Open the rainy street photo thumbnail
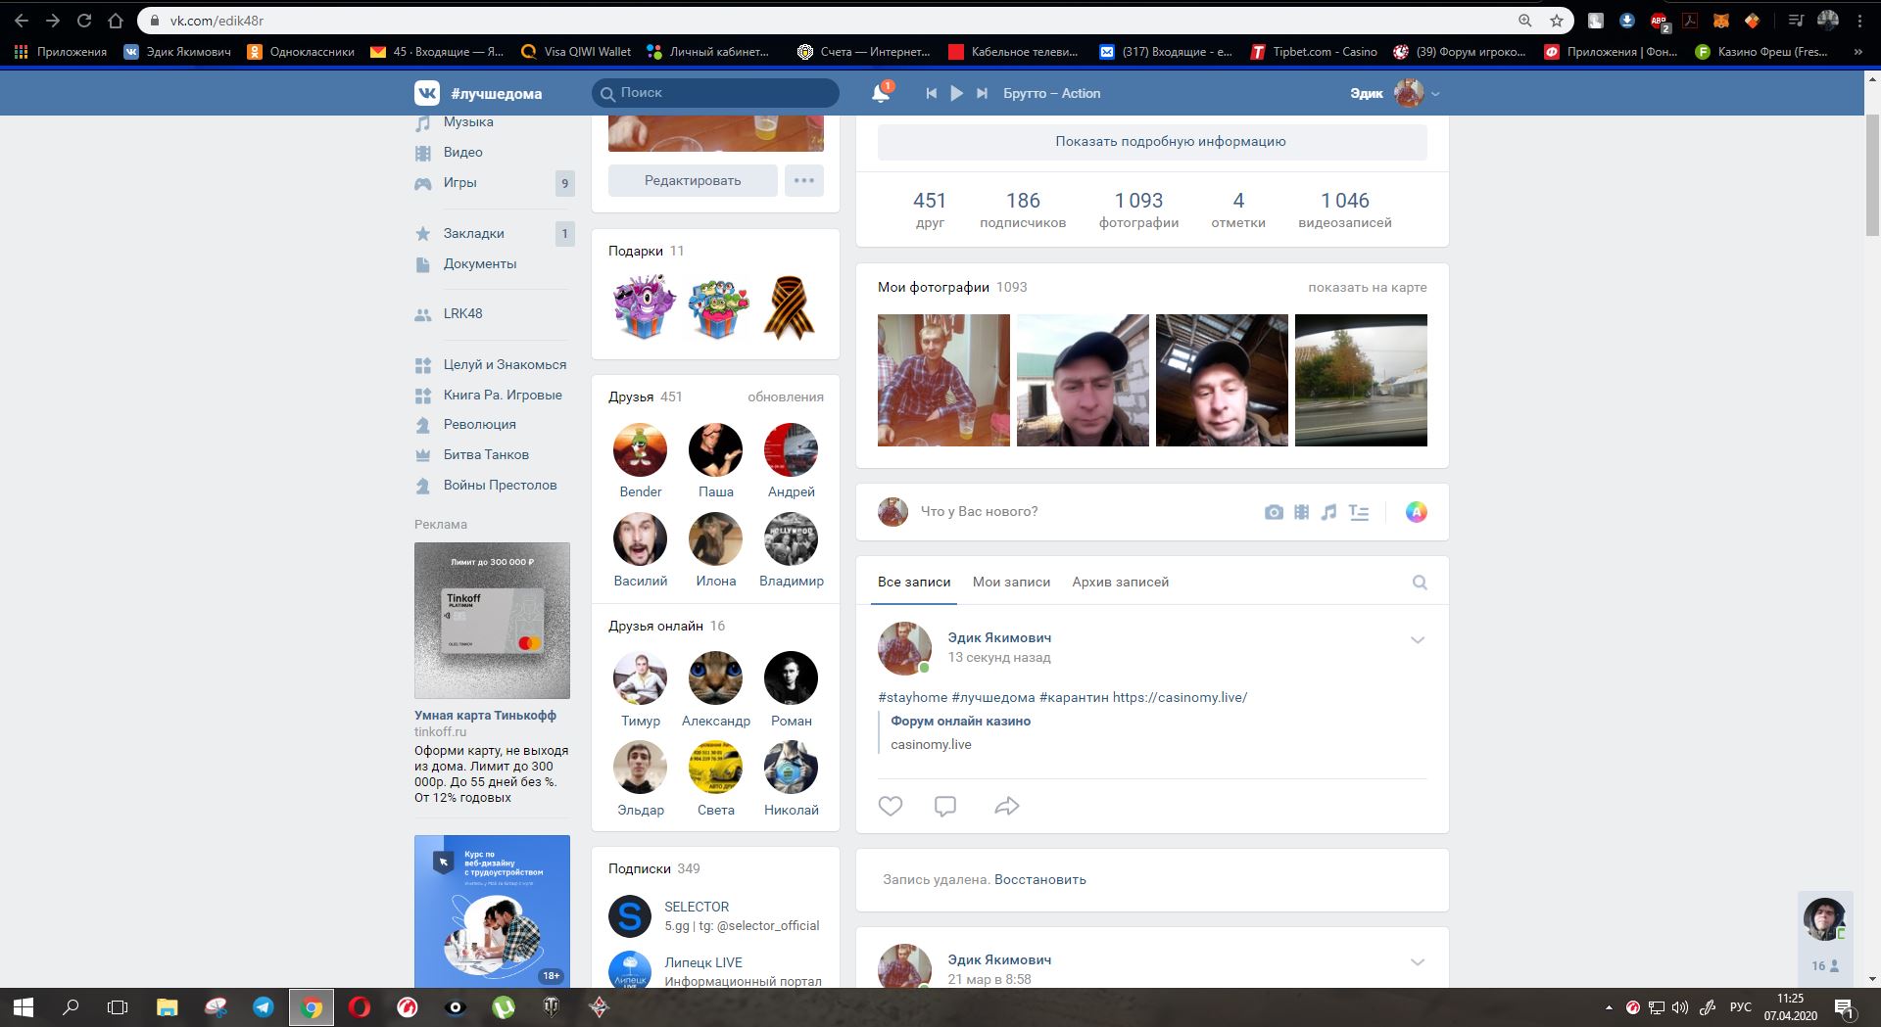Screen dimensions: 1881x1027 tap(1361, 380)
